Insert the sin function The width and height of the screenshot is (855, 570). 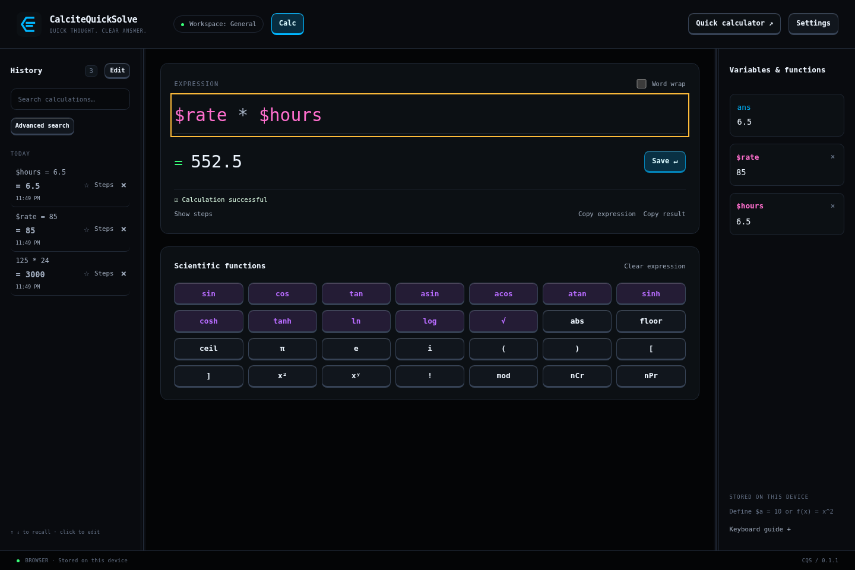point(208,294)
